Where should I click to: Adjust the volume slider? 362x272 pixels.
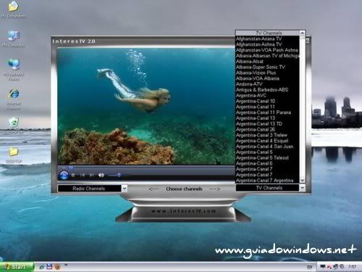pos(119,175)
